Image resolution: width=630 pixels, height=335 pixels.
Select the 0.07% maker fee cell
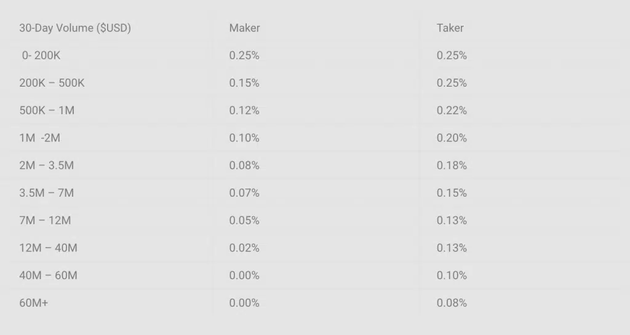click(x=244, y=193)
